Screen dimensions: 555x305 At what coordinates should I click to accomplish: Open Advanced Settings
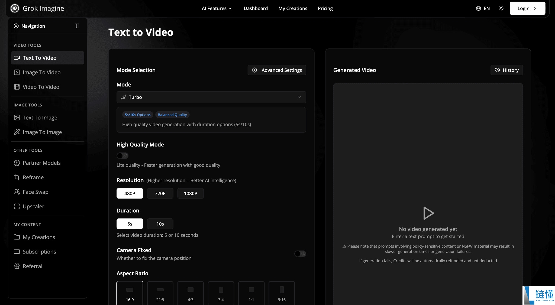click(277, 70)
